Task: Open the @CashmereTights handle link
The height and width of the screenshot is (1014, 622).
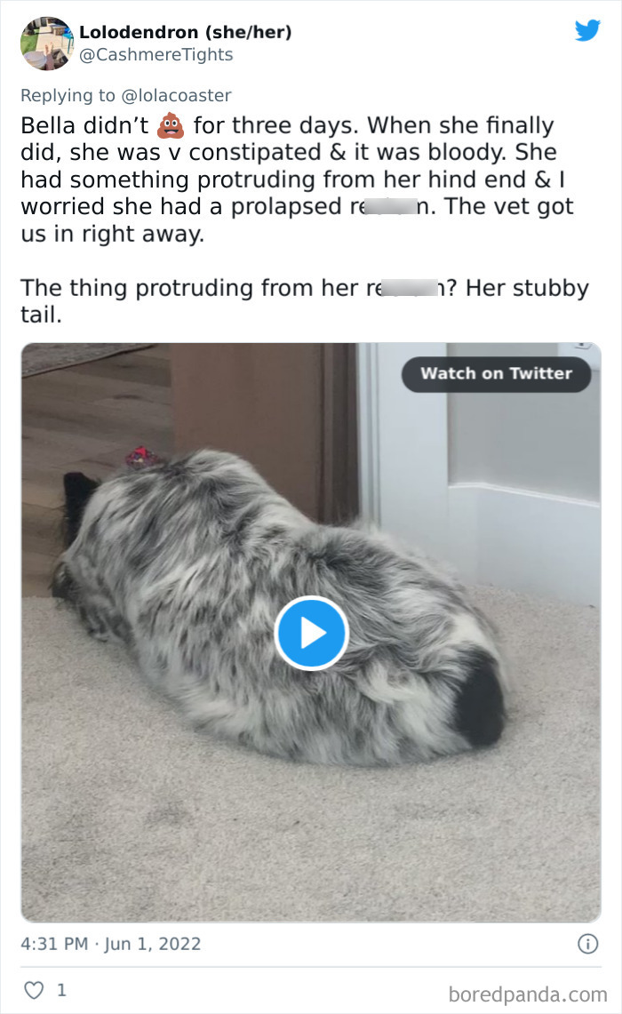Action: [155, 55]
